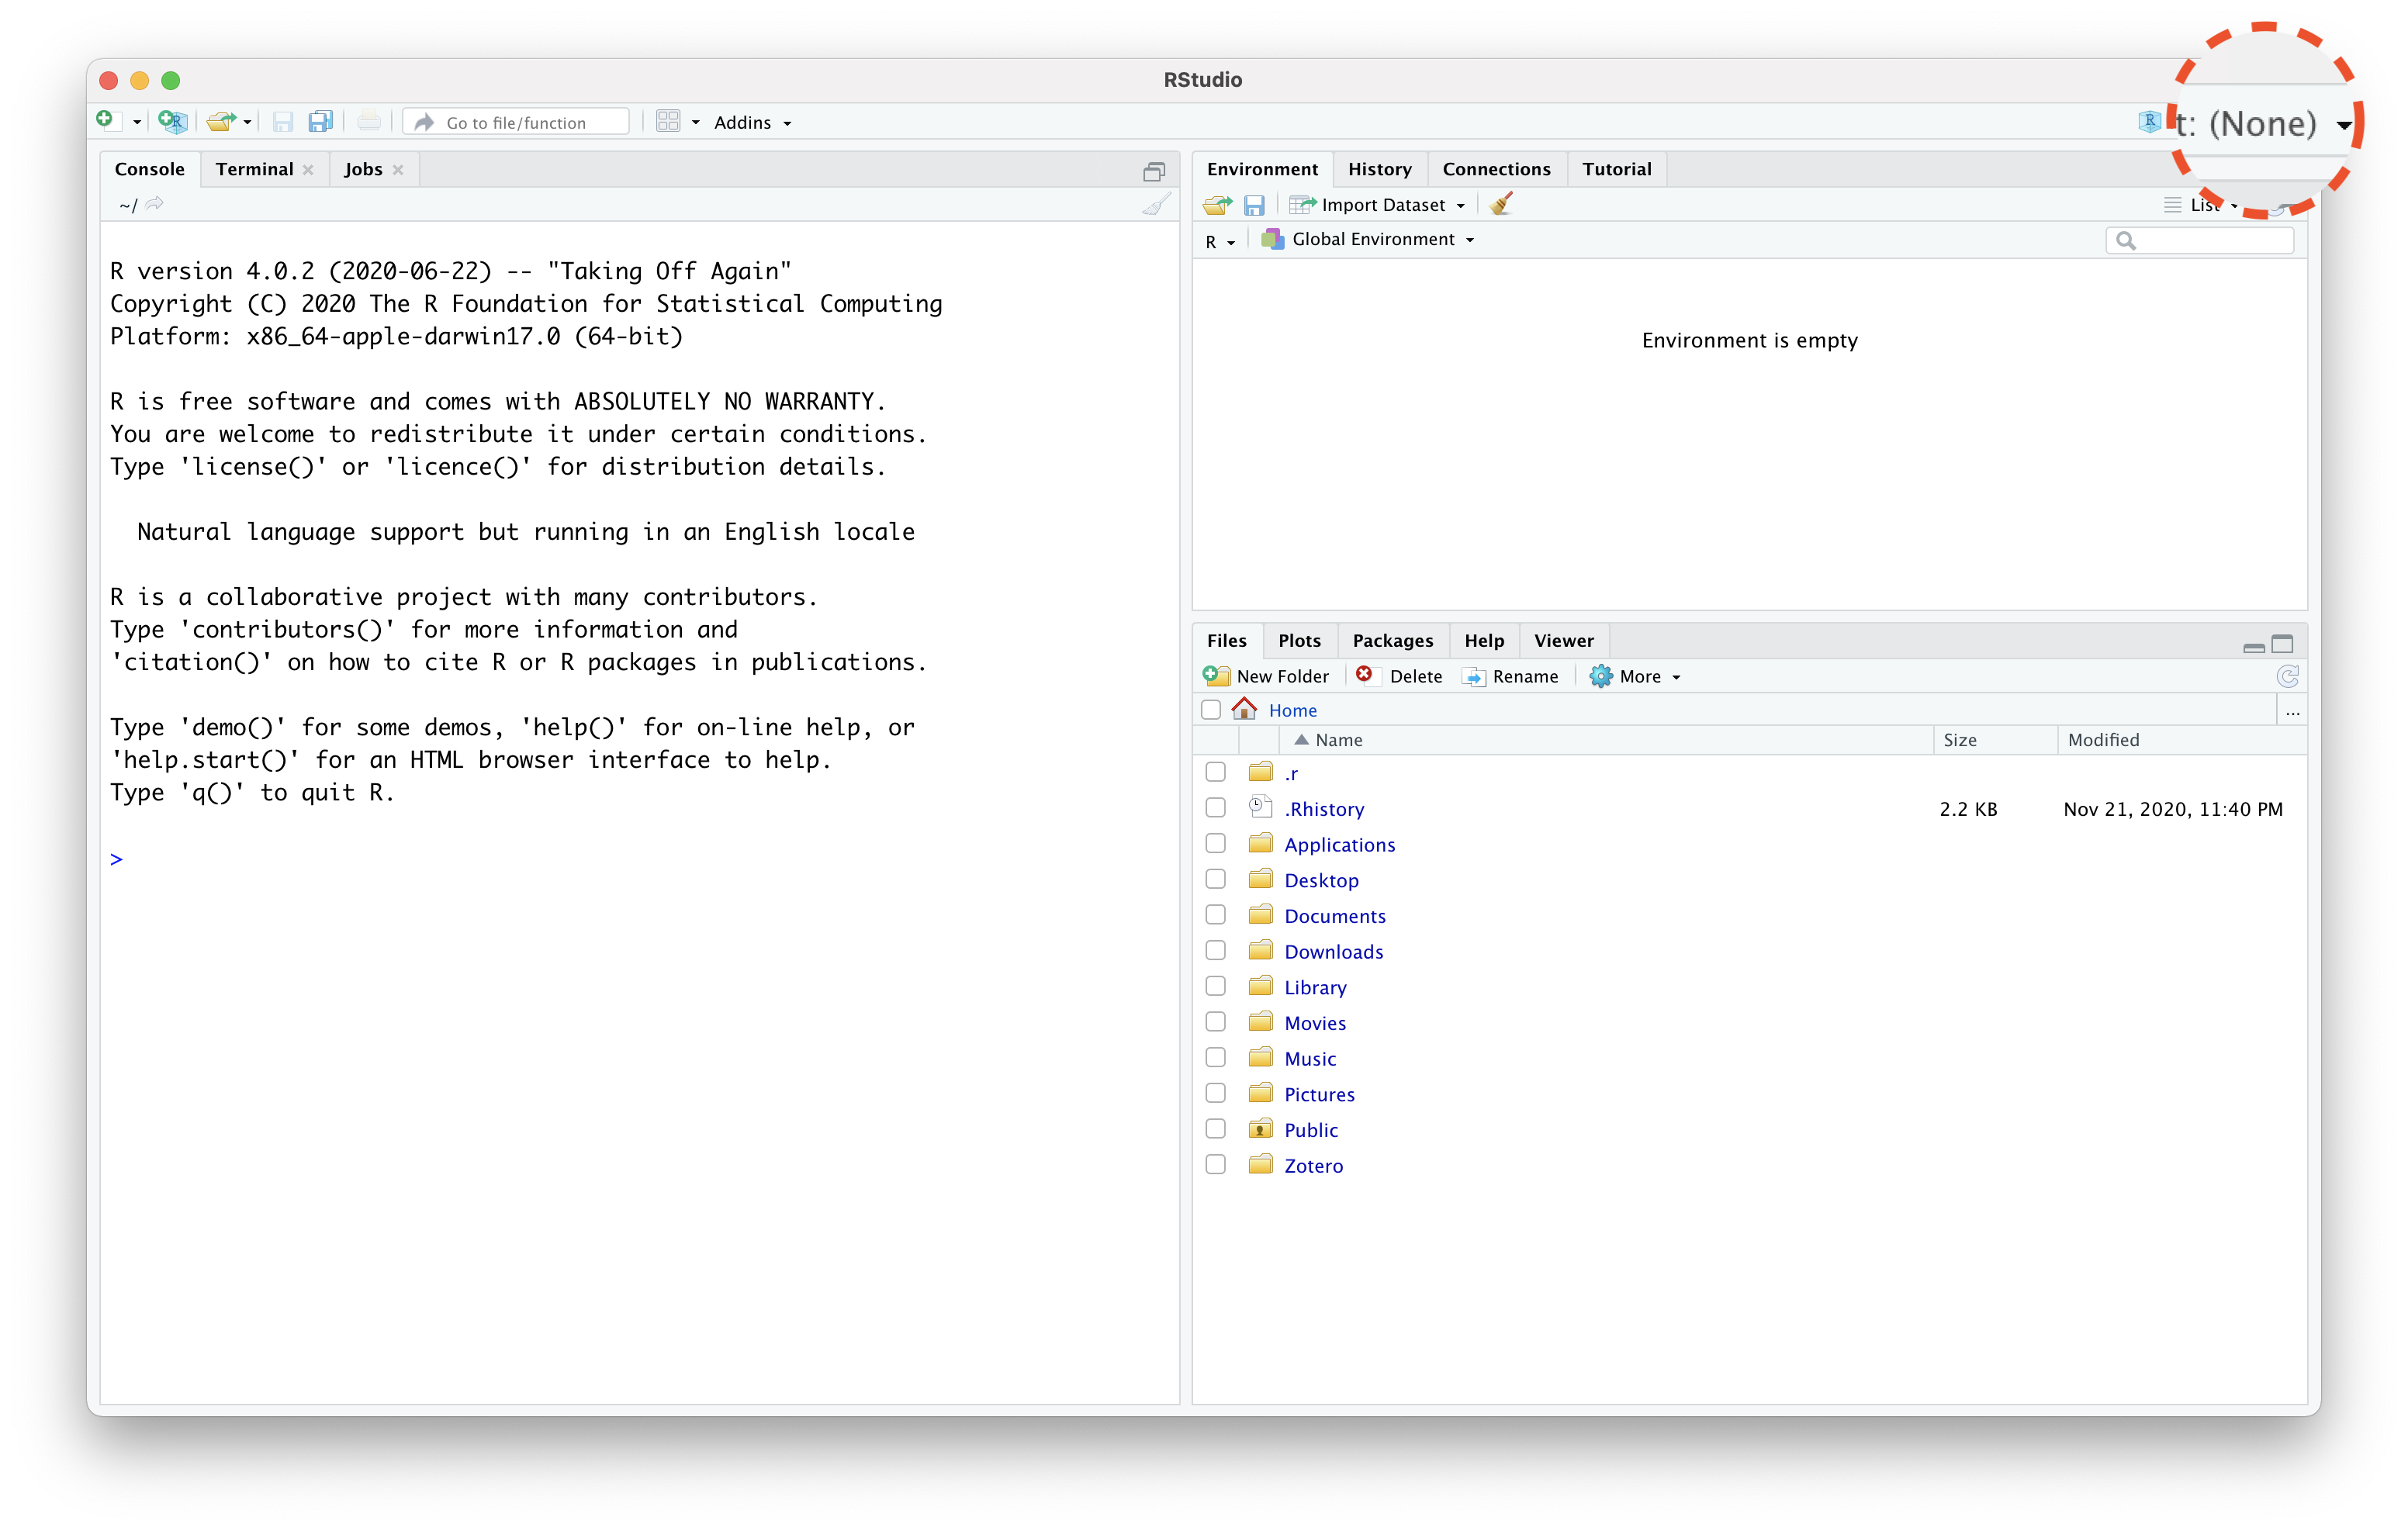Viewport: 2408px width, 1531px height.
Task: Expand the Global Environment dropdown
Action: point(1373,240)
